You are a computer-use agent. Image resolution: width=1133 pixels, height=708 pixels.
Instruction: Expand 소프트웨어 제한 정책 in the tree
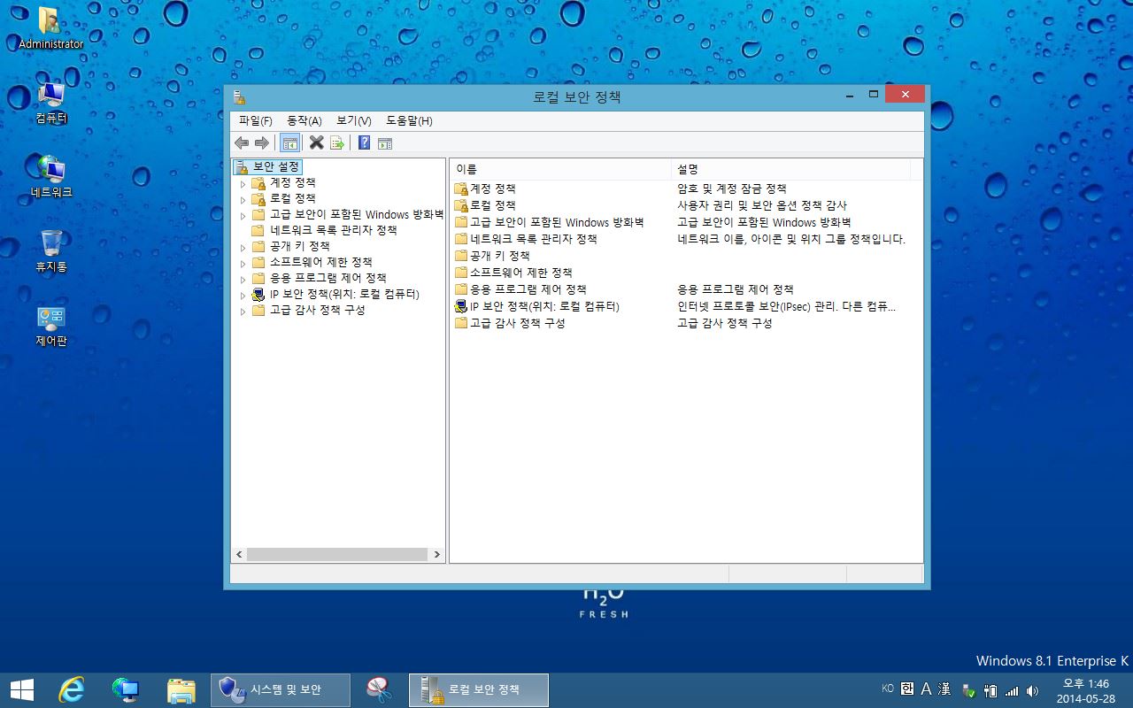pos(243,264)
